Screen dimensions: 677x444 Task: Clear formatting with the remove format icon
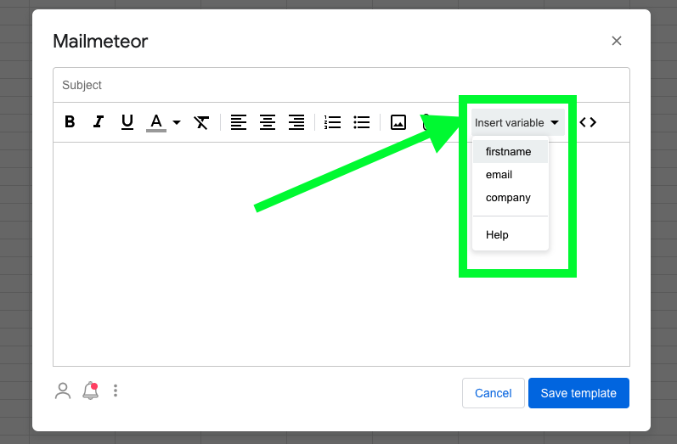(x=201, y=122)
